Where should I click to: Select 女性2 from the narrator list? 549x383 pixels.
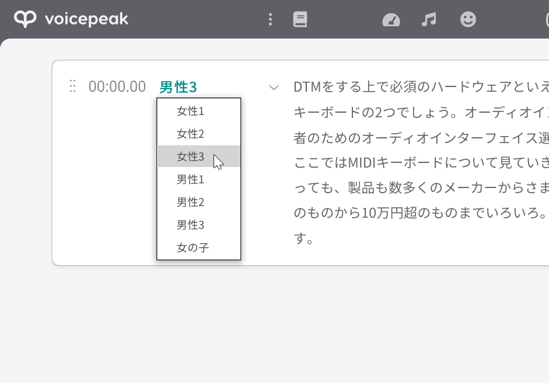click(x=198, y=134)
